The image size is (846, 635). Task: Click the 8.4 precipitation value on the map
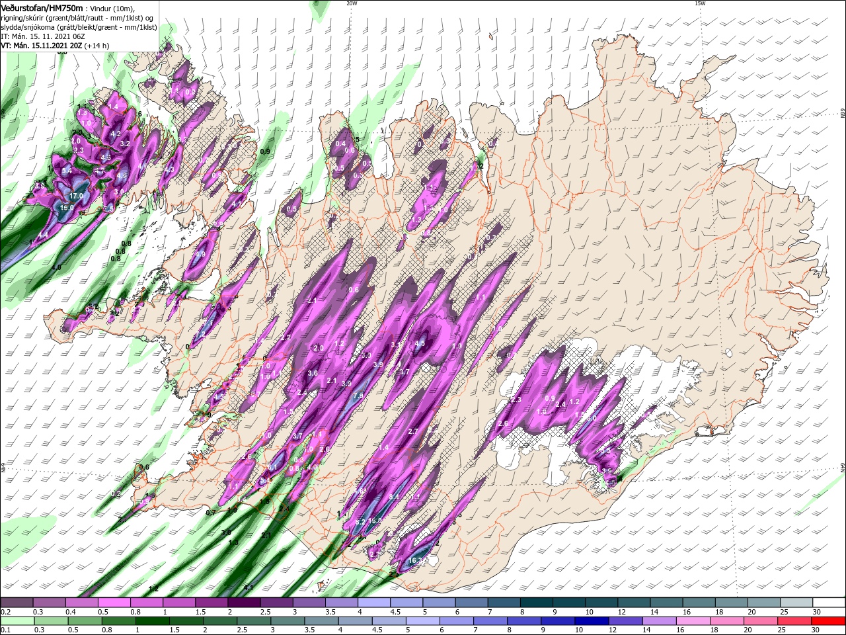point(395,497)
